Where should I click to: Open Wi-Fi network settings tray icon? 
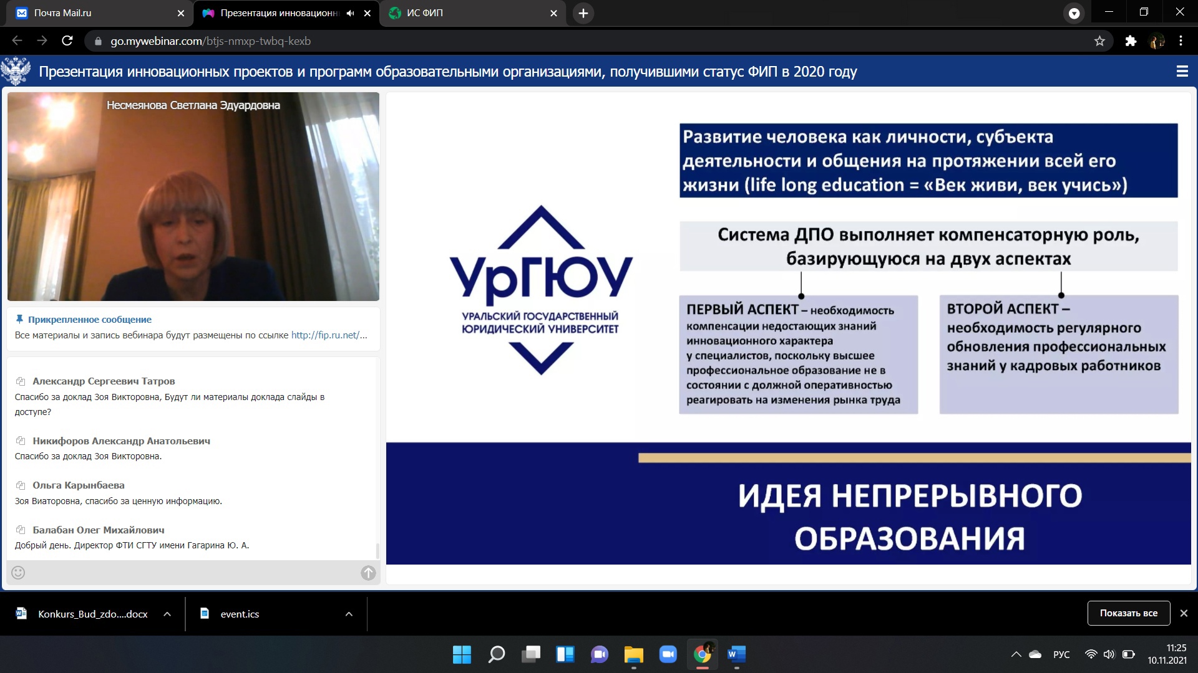(x=1091, y=654)
